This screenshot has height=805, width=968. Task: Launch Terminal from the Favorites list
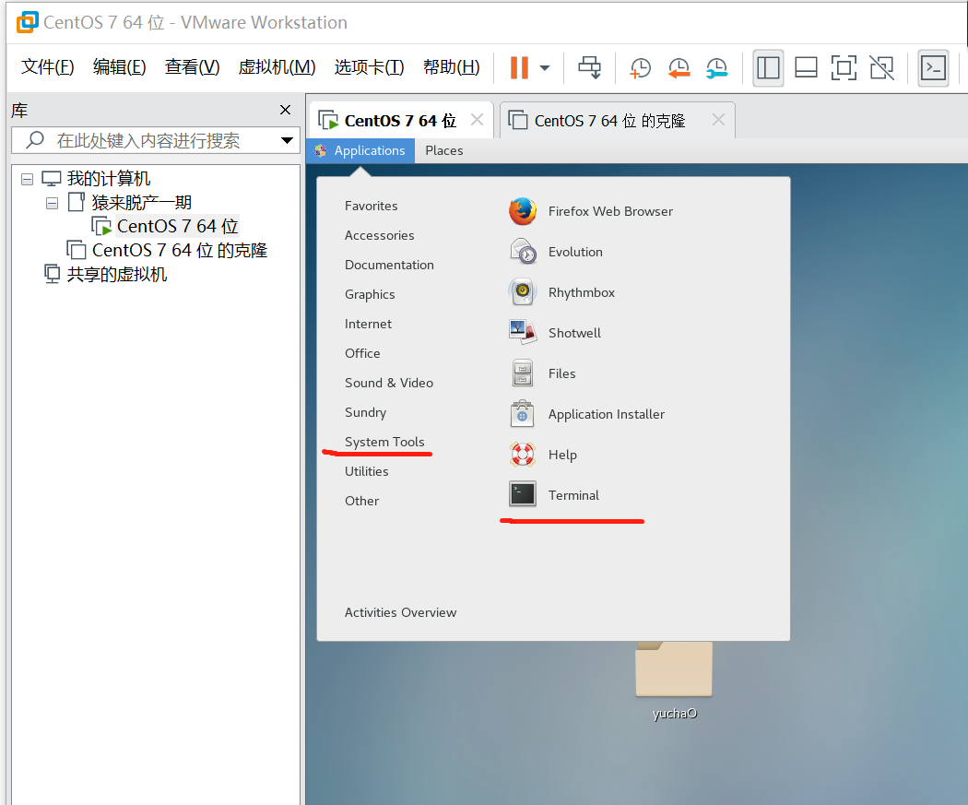573,495
